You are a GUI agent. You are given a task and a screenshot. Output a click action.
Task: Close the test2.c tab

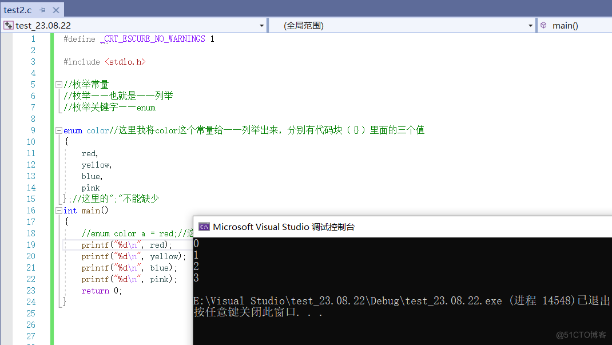pyautogui.click(x=56, y=10)
